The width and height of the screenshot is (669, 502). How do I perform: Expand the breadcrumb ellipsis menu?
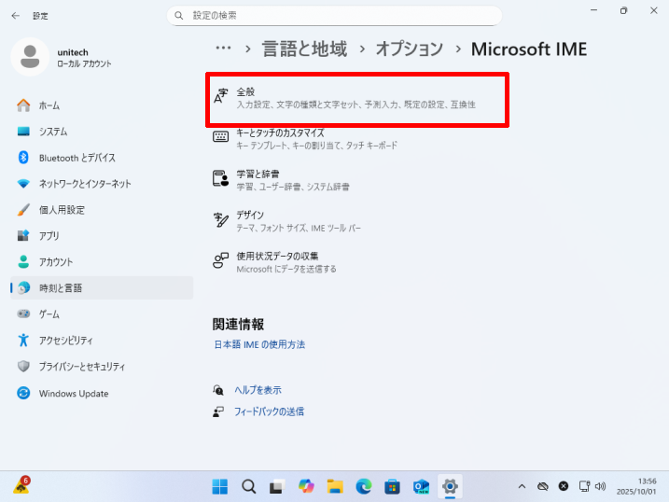point(223,49)
